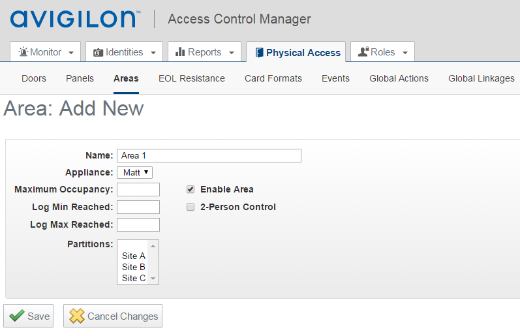Click the green checkmark Save icon
This screenshot has height=336, width=520.
17,316
